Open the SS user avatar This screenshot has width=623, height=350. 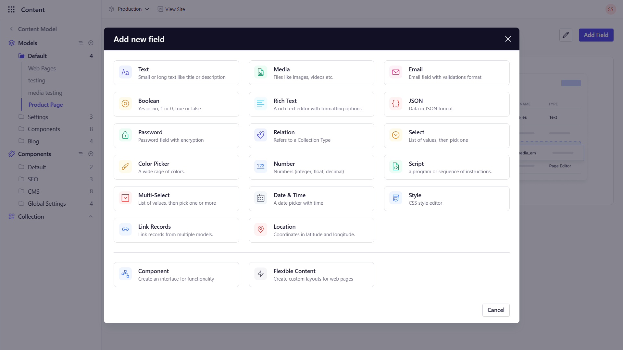610,9
